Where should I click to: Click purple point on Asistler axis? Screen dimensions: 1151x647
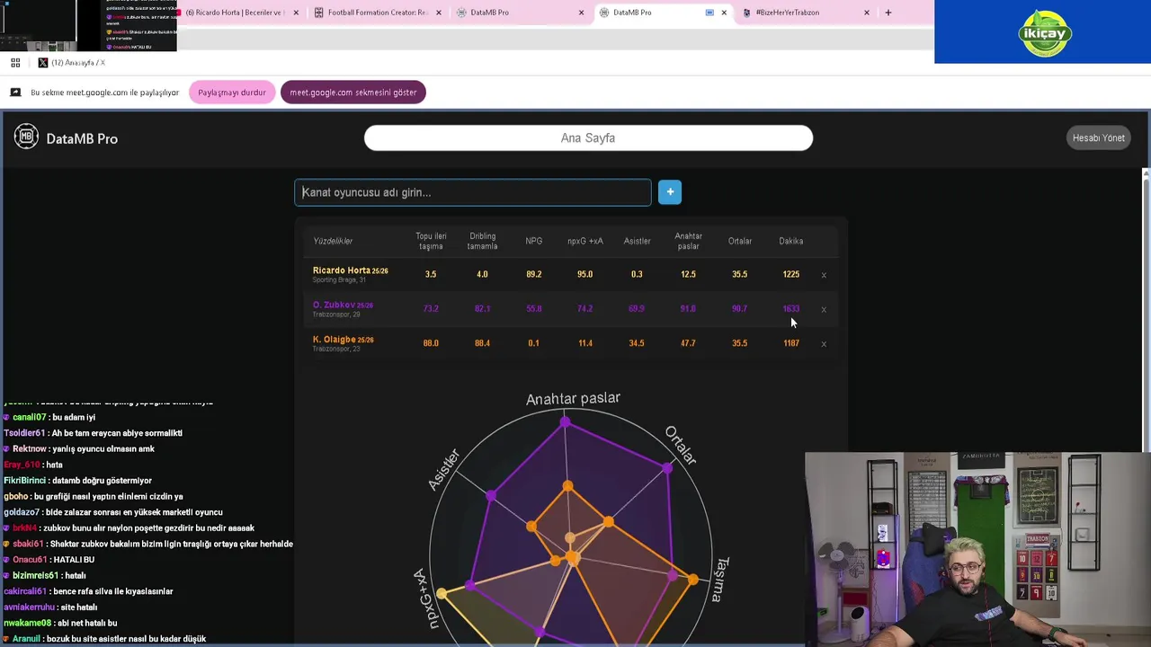[x=491, y=495]
